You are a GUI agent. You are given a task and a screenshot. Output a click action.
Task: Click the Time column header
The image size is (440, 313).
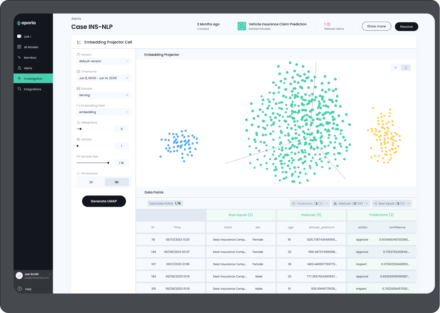[177, 227]
